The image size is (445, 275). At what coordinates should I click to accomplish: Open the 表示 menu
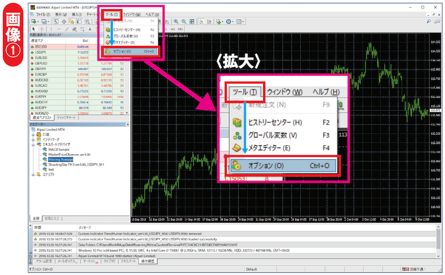61,14
